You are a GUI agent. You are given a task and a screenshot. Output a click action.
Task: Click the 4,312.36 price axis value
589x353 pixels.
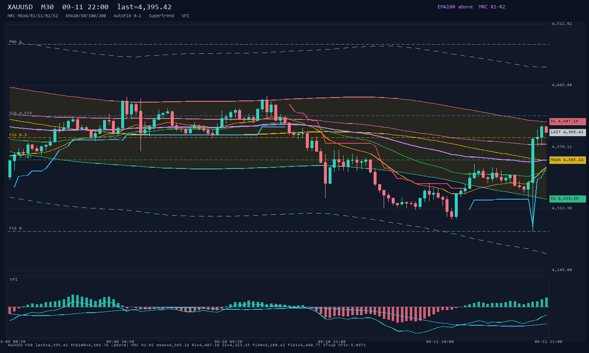tap(562, 208)
